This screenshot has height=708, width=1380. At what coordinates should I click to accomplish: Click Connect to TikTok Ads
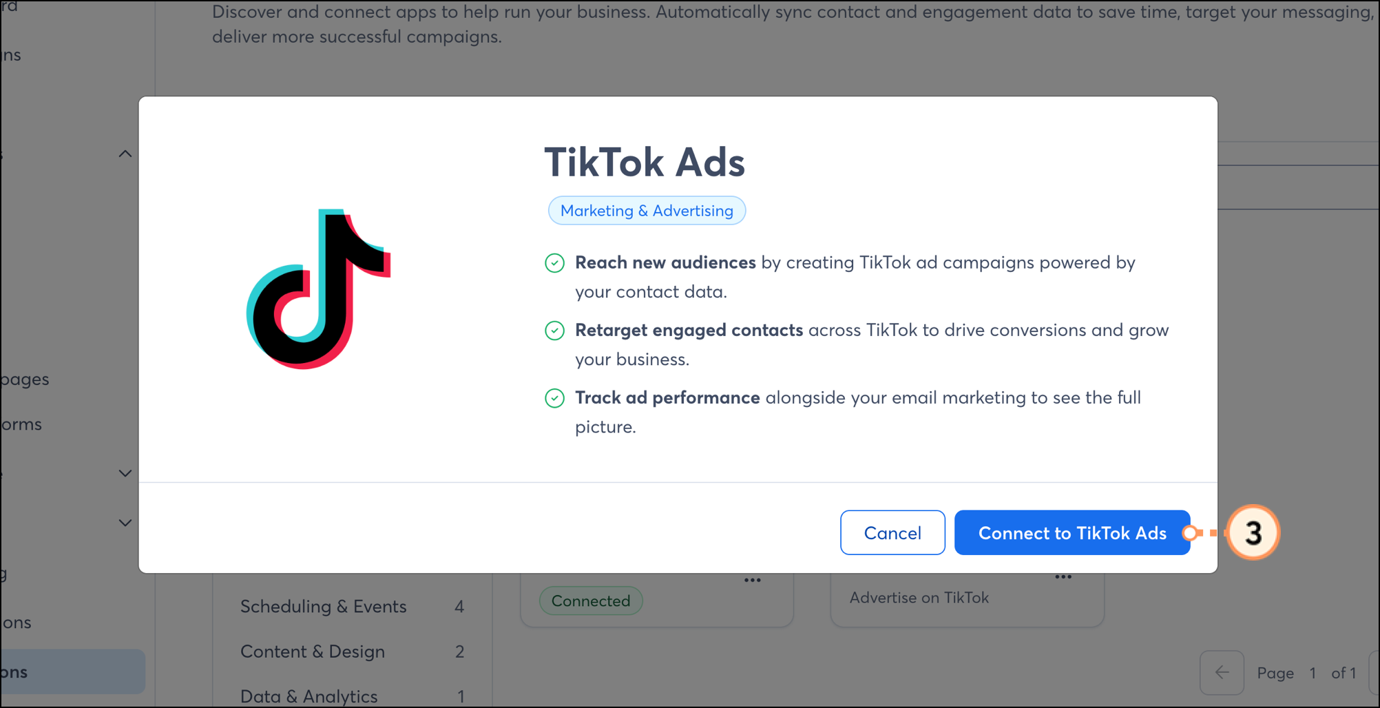click(1071, 532)
